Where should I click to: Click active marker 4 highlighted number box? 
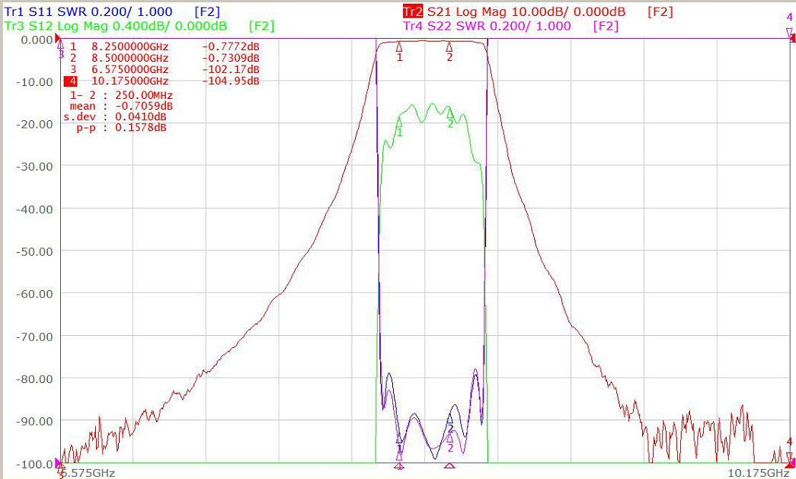71,81
